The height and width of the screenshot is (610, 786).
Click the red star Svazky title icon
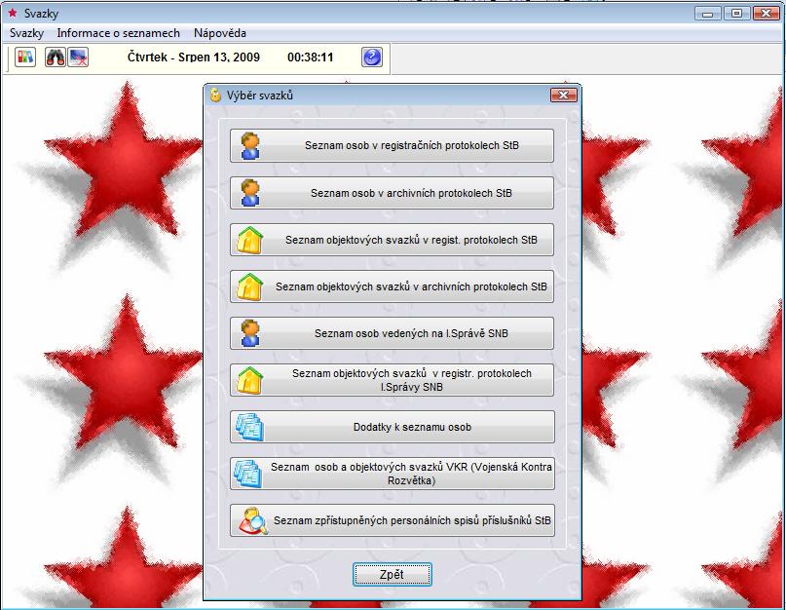point(13,13)
